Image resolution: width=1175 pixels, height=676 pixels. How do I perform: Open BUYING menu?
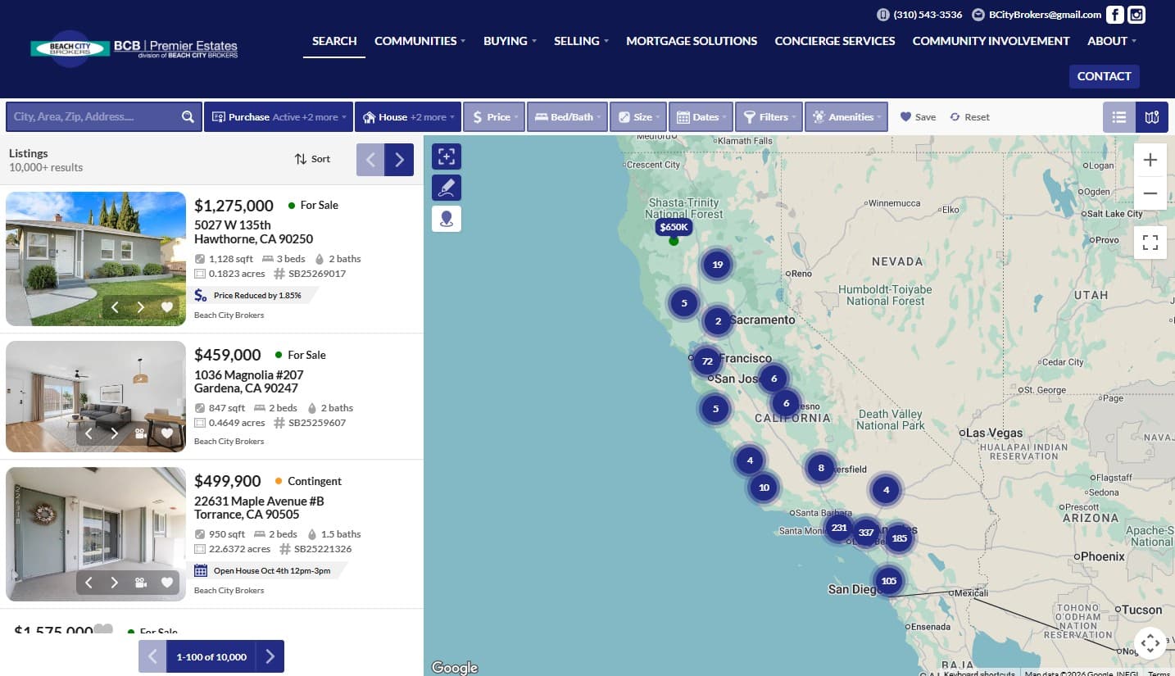[510, 41]
